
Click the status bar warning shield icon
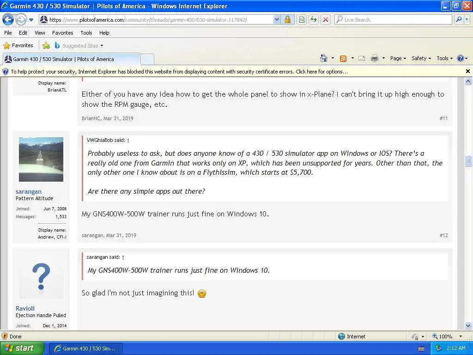[x=5, y=337]
